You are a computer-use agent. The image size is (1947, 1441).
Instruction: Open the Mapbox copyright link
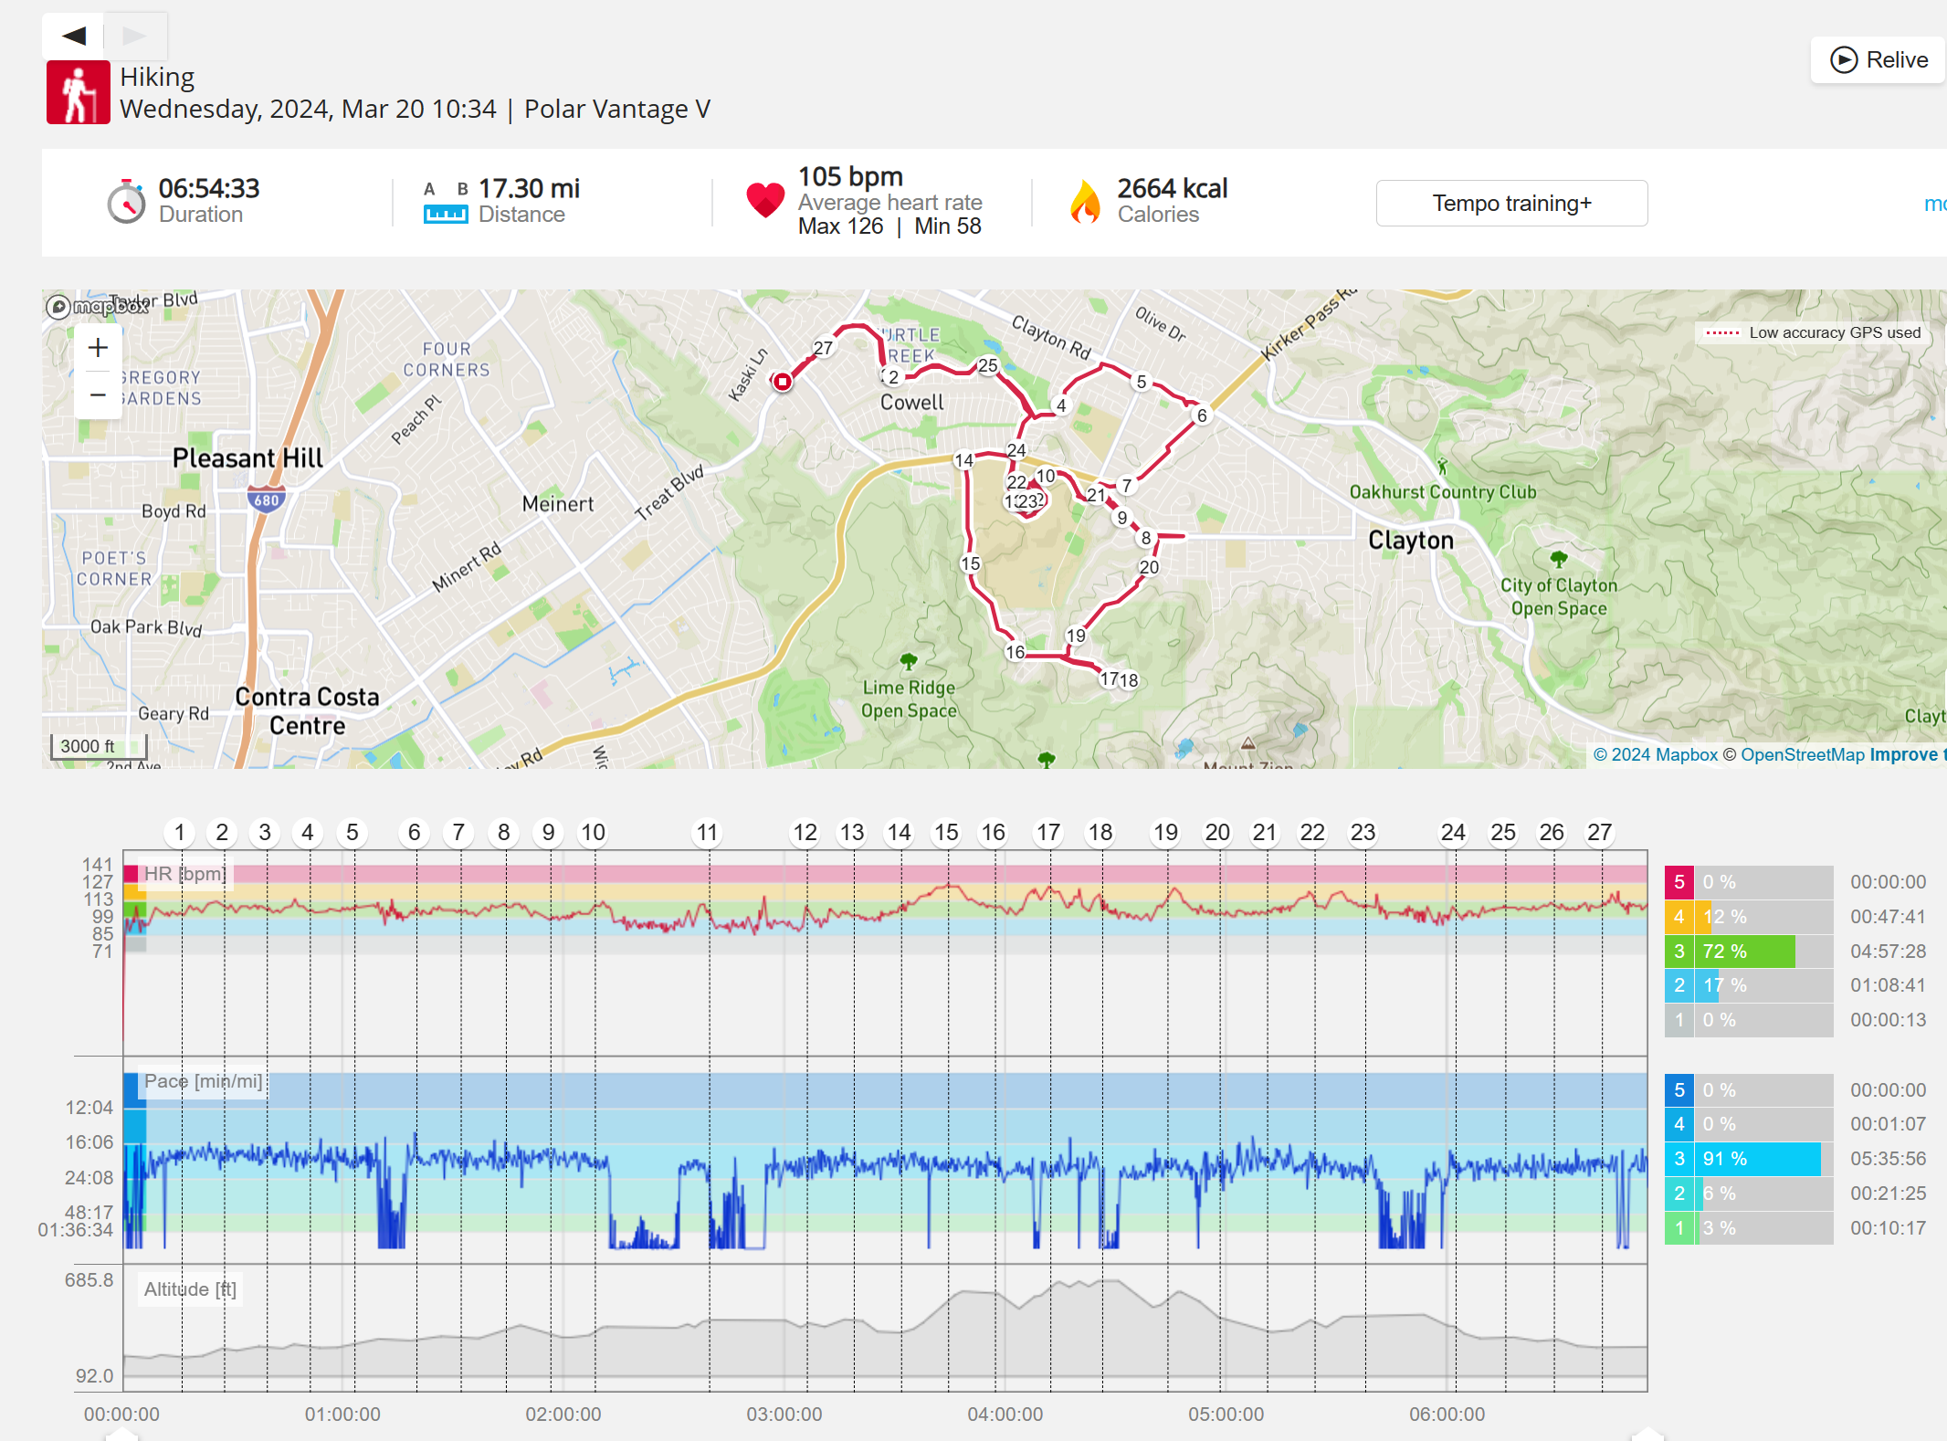1655,755
